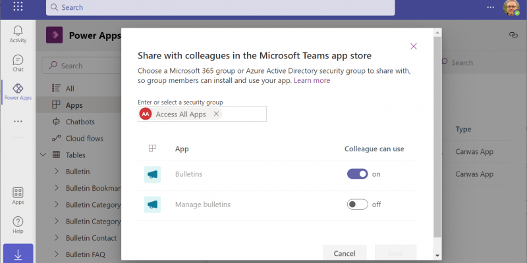Viewport: 527px width, 263px height.
Task: Collapse the Tables tree node
Action: pos(43,155)
